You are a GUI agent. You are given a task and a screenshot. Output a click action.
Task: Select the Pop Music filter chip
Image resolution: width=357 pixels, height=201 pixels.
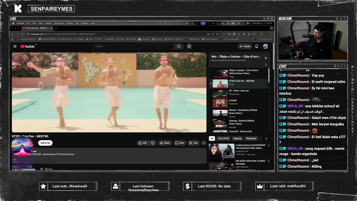pos(251,138)
